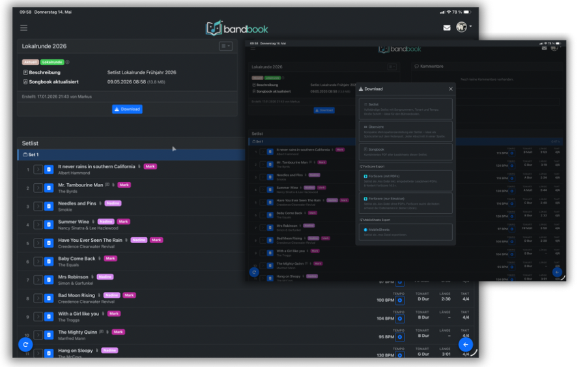Expand the Needles and Pins row chevron

coord(38,207)
